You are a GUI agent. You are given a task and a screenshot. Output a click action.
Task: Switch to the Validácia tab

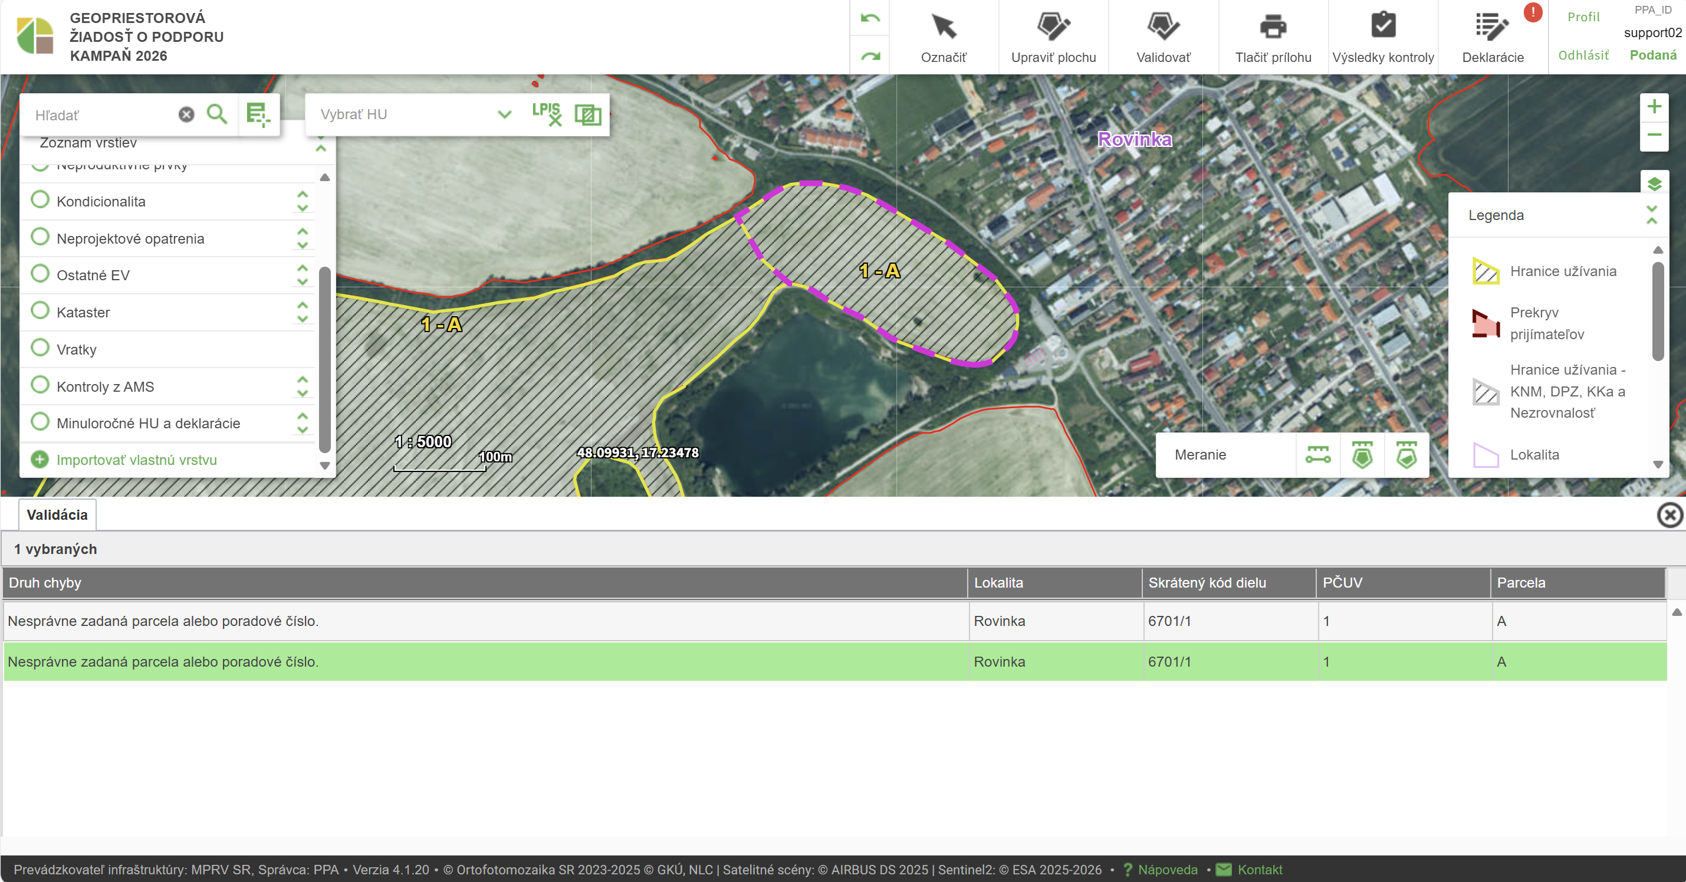pyautogui.click(x=57, y=514)
